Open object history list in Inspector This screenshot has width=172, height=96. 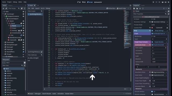pyautogui.click(x=169, y=8)
